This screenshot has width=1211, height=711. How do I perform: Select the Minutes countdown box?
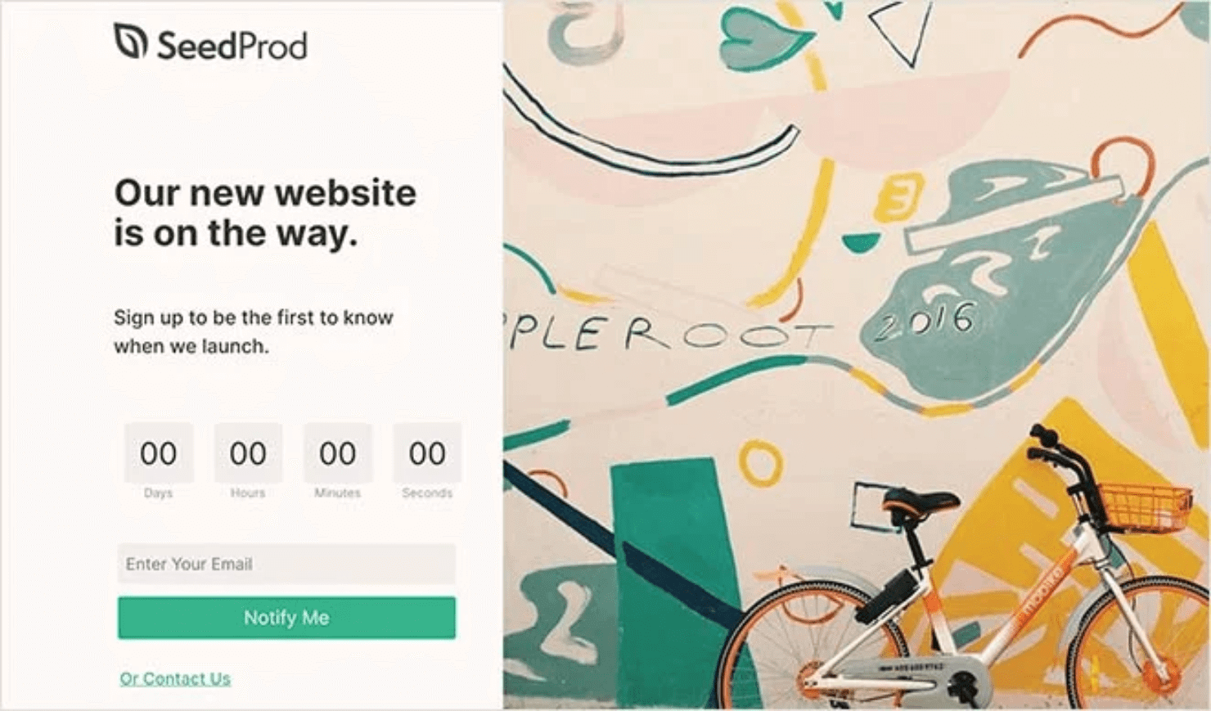(337, 453)
